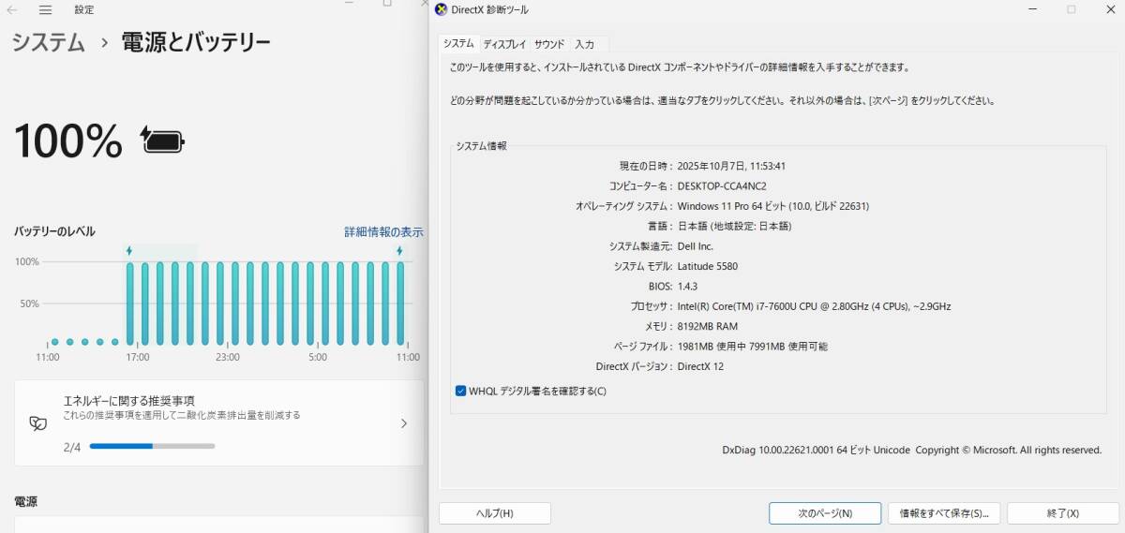Viewport: 1125px width, 533px height.
Task: Click the page file 1981MB usage value
Action: coord(752,347)
